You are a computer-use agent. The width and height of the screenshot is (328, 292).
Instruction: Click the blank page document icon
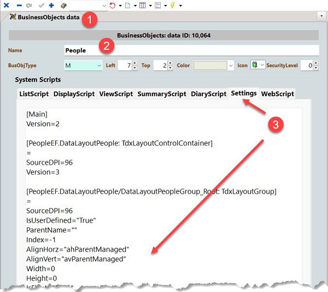(127, 5)
